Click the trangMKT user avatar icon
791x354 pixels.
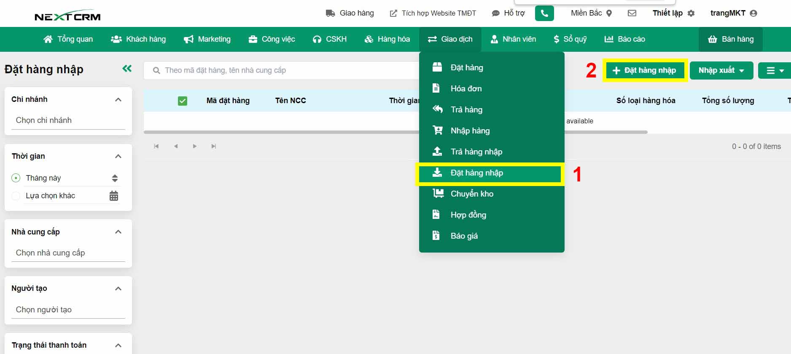point(753,13)
